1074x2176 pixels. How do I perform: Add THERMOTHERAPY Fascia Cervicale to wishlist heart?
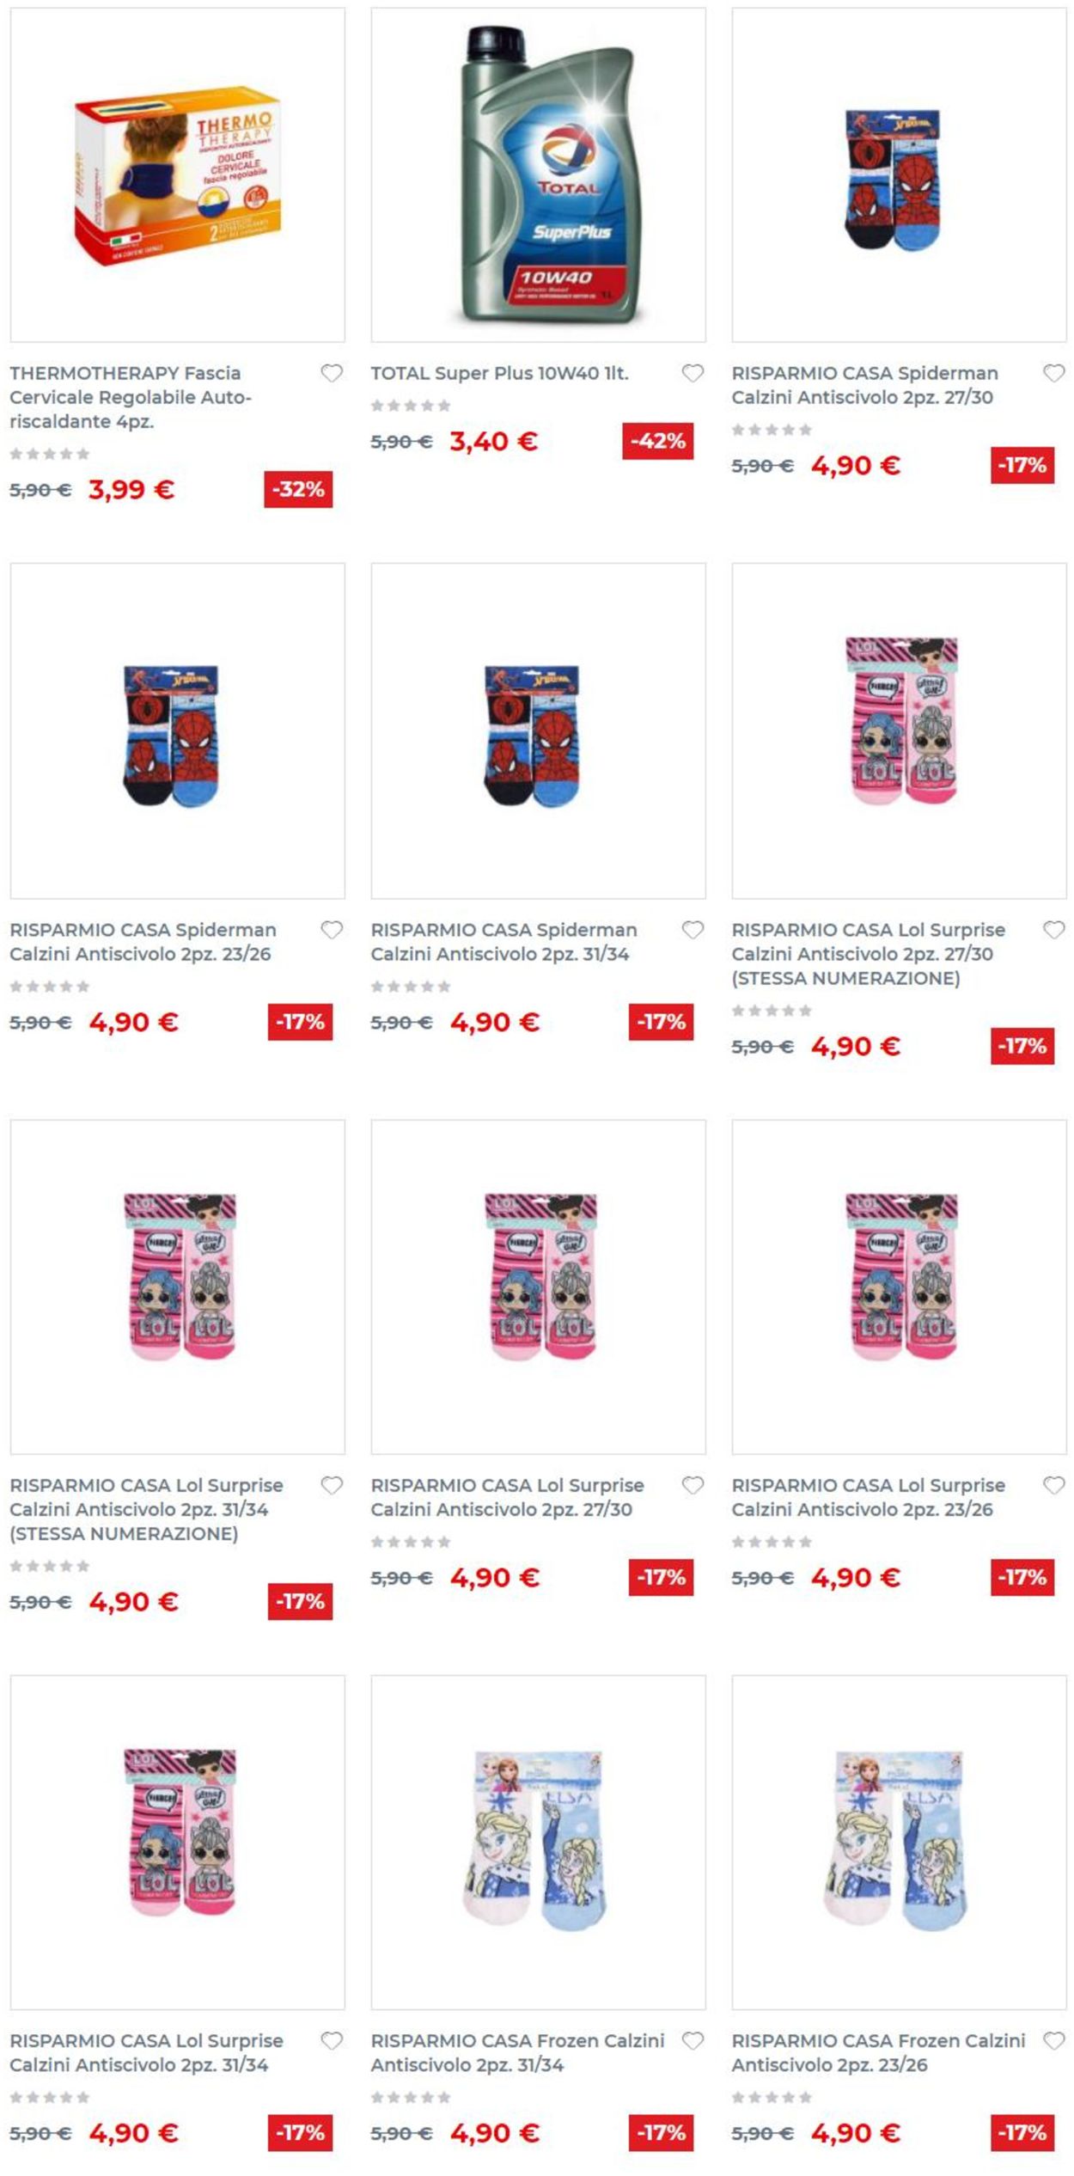tap(332, 373)
